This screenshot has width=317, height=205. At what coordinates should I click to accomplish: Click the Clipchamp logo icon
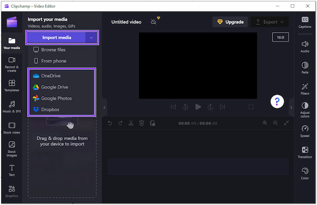click(12, 22)
